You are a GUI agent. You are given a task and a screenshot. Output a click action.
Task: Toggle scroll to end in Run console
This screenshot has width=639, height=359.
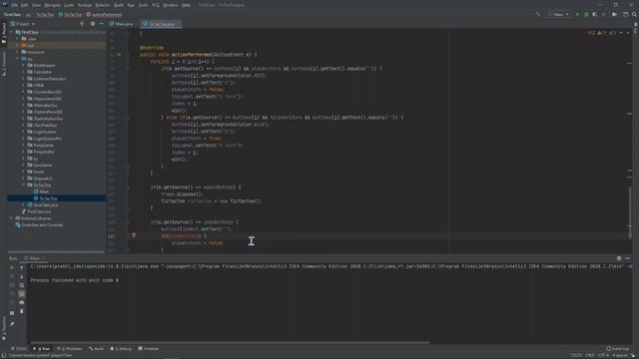point(22,294)
